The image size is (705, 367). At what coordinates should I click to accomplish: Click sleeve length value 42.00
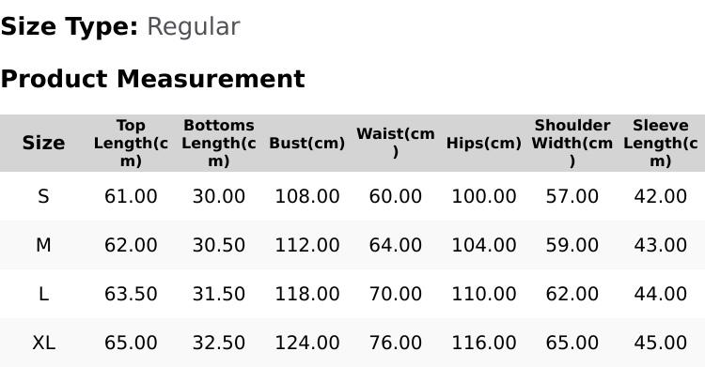(x=661, y=196)
